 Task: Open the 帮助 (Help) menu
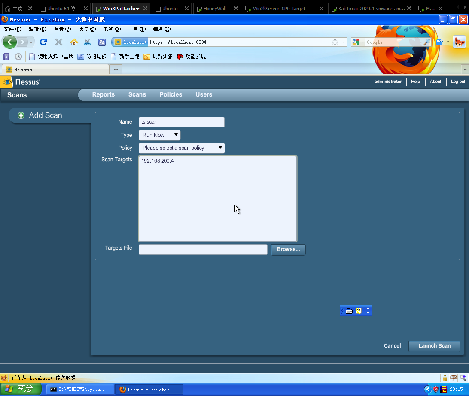click(162, 29)
